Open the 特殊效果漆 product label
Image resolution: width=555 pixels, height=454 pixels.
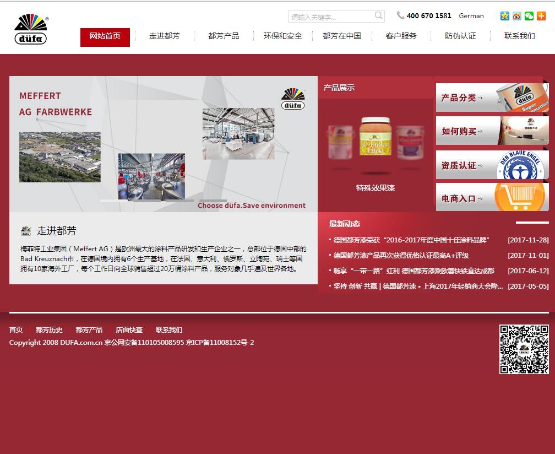(x=375, y=188)
